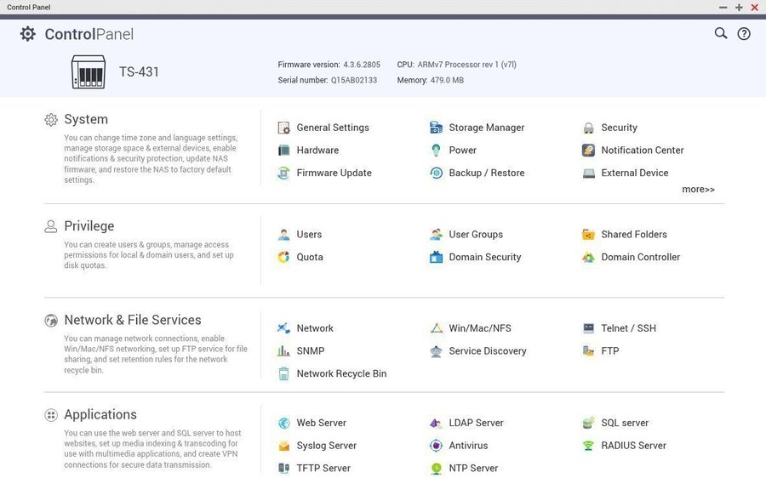Open the General Settings link

tap(332, 128)
